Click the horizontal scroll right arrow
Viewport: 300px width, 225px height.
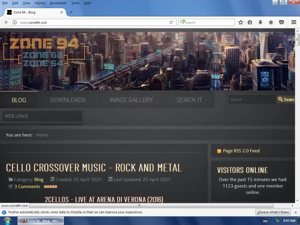[x=293, y=205]
